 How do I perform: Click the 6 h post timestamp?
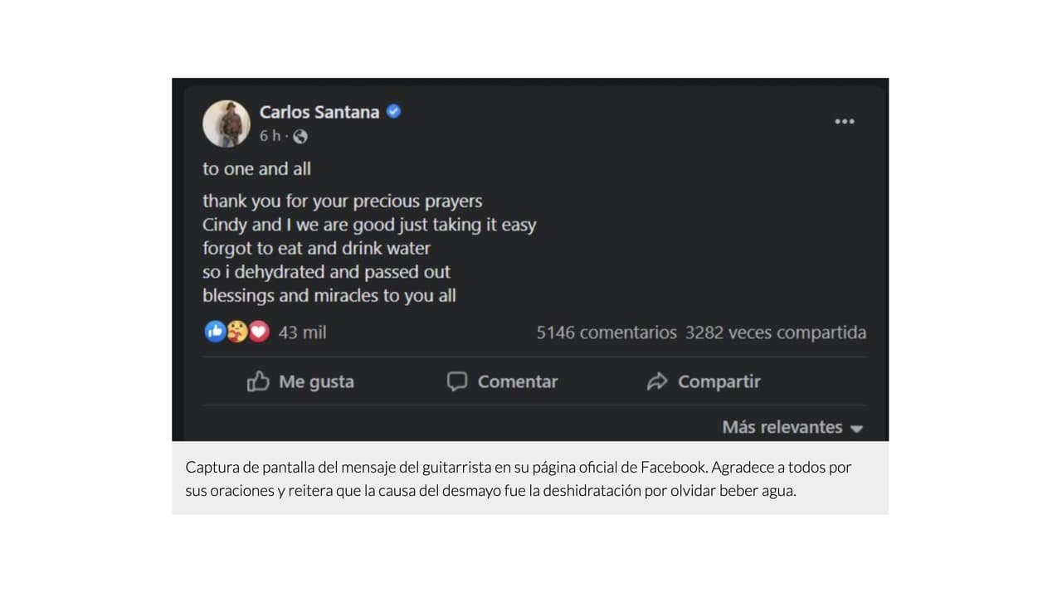click(269, 136)
